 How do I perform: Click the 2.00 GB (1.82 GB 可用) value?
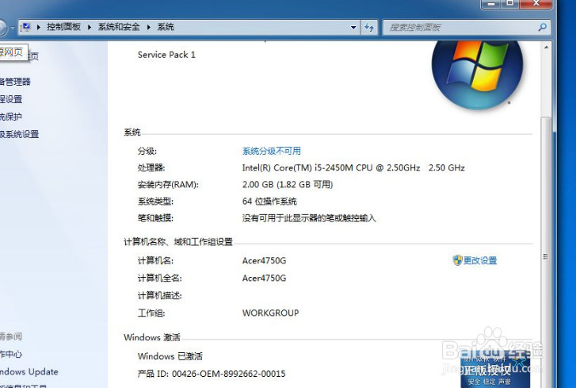point(288,185)
